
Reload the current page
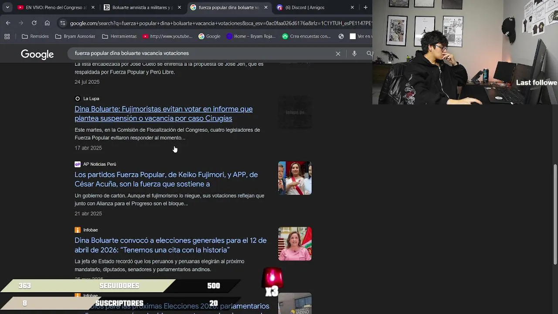point(34,23)
